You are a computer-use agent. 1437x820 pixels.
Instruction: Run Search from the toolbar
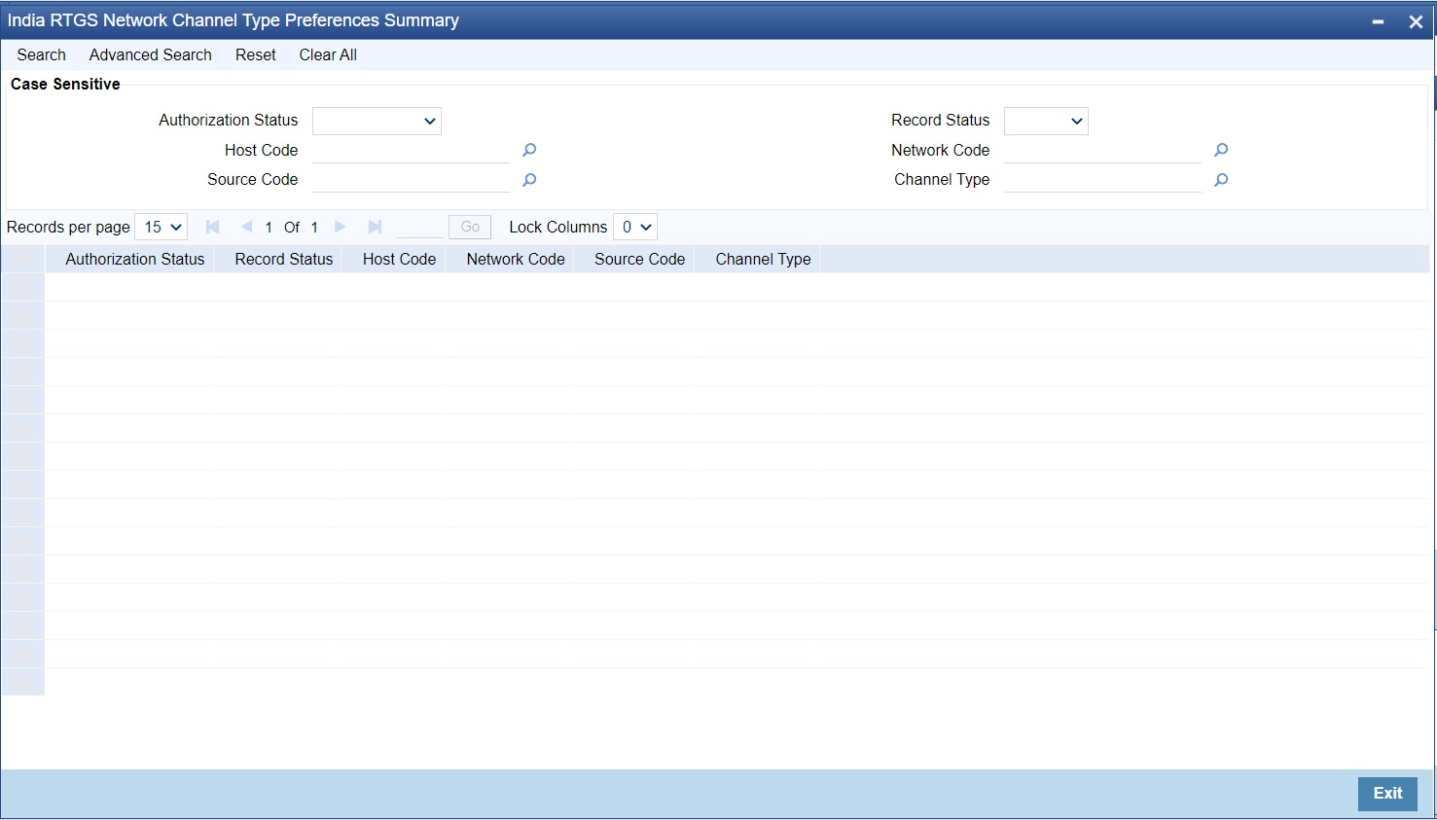42,55
